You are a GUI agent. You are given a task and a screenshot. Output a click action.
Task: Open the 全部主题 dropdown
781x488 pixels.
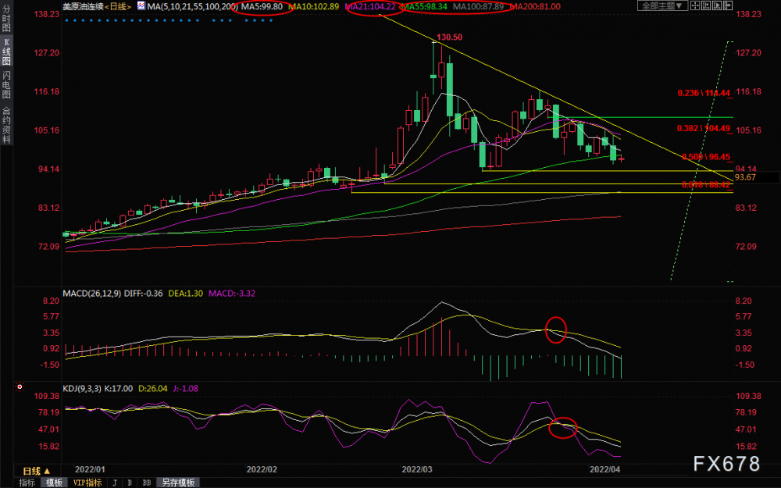(x=662, y=6)
